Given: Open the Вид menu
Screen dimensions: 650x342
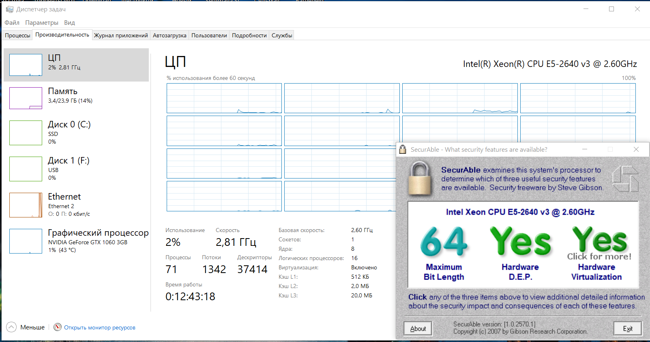Looking at the screenshot, I should pos(69,23).
